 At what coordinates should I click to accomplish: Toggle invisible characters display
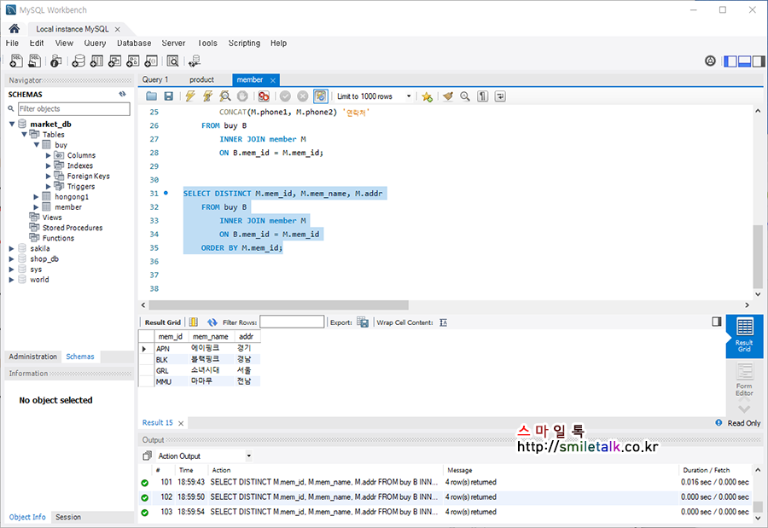click(x=482, y=96)
